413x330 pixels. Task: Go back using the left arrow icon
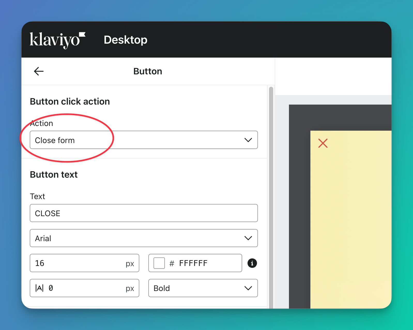(x=39, y=71)
